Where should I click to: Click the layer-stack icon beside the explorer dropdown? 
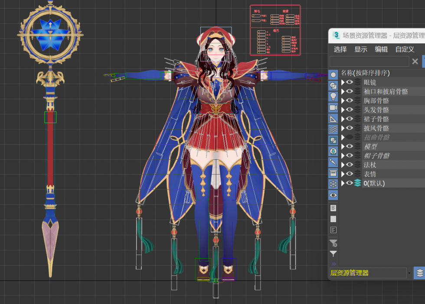419,273
